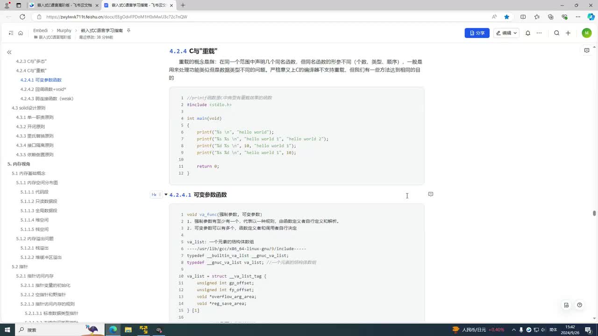
Task: Open browser settings and more menu
Action: pyautogui.click(x=578, y=17)
